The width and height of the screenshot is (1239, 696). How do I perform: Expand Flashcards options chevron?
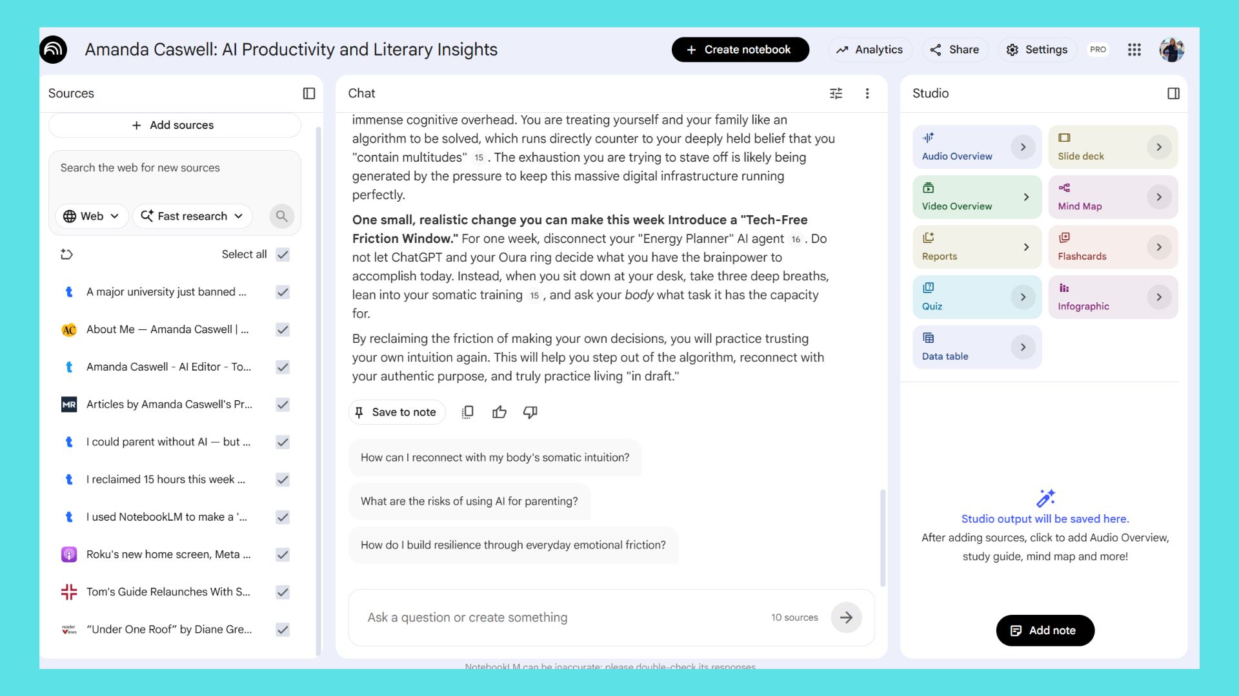[1159, 247]
